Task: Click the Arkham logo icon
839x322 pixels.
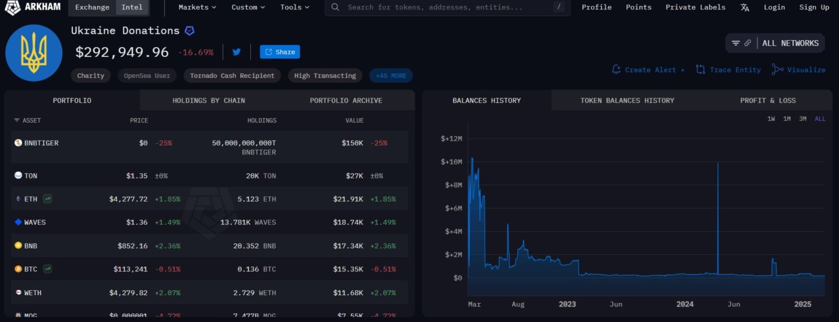Action: 13,7
